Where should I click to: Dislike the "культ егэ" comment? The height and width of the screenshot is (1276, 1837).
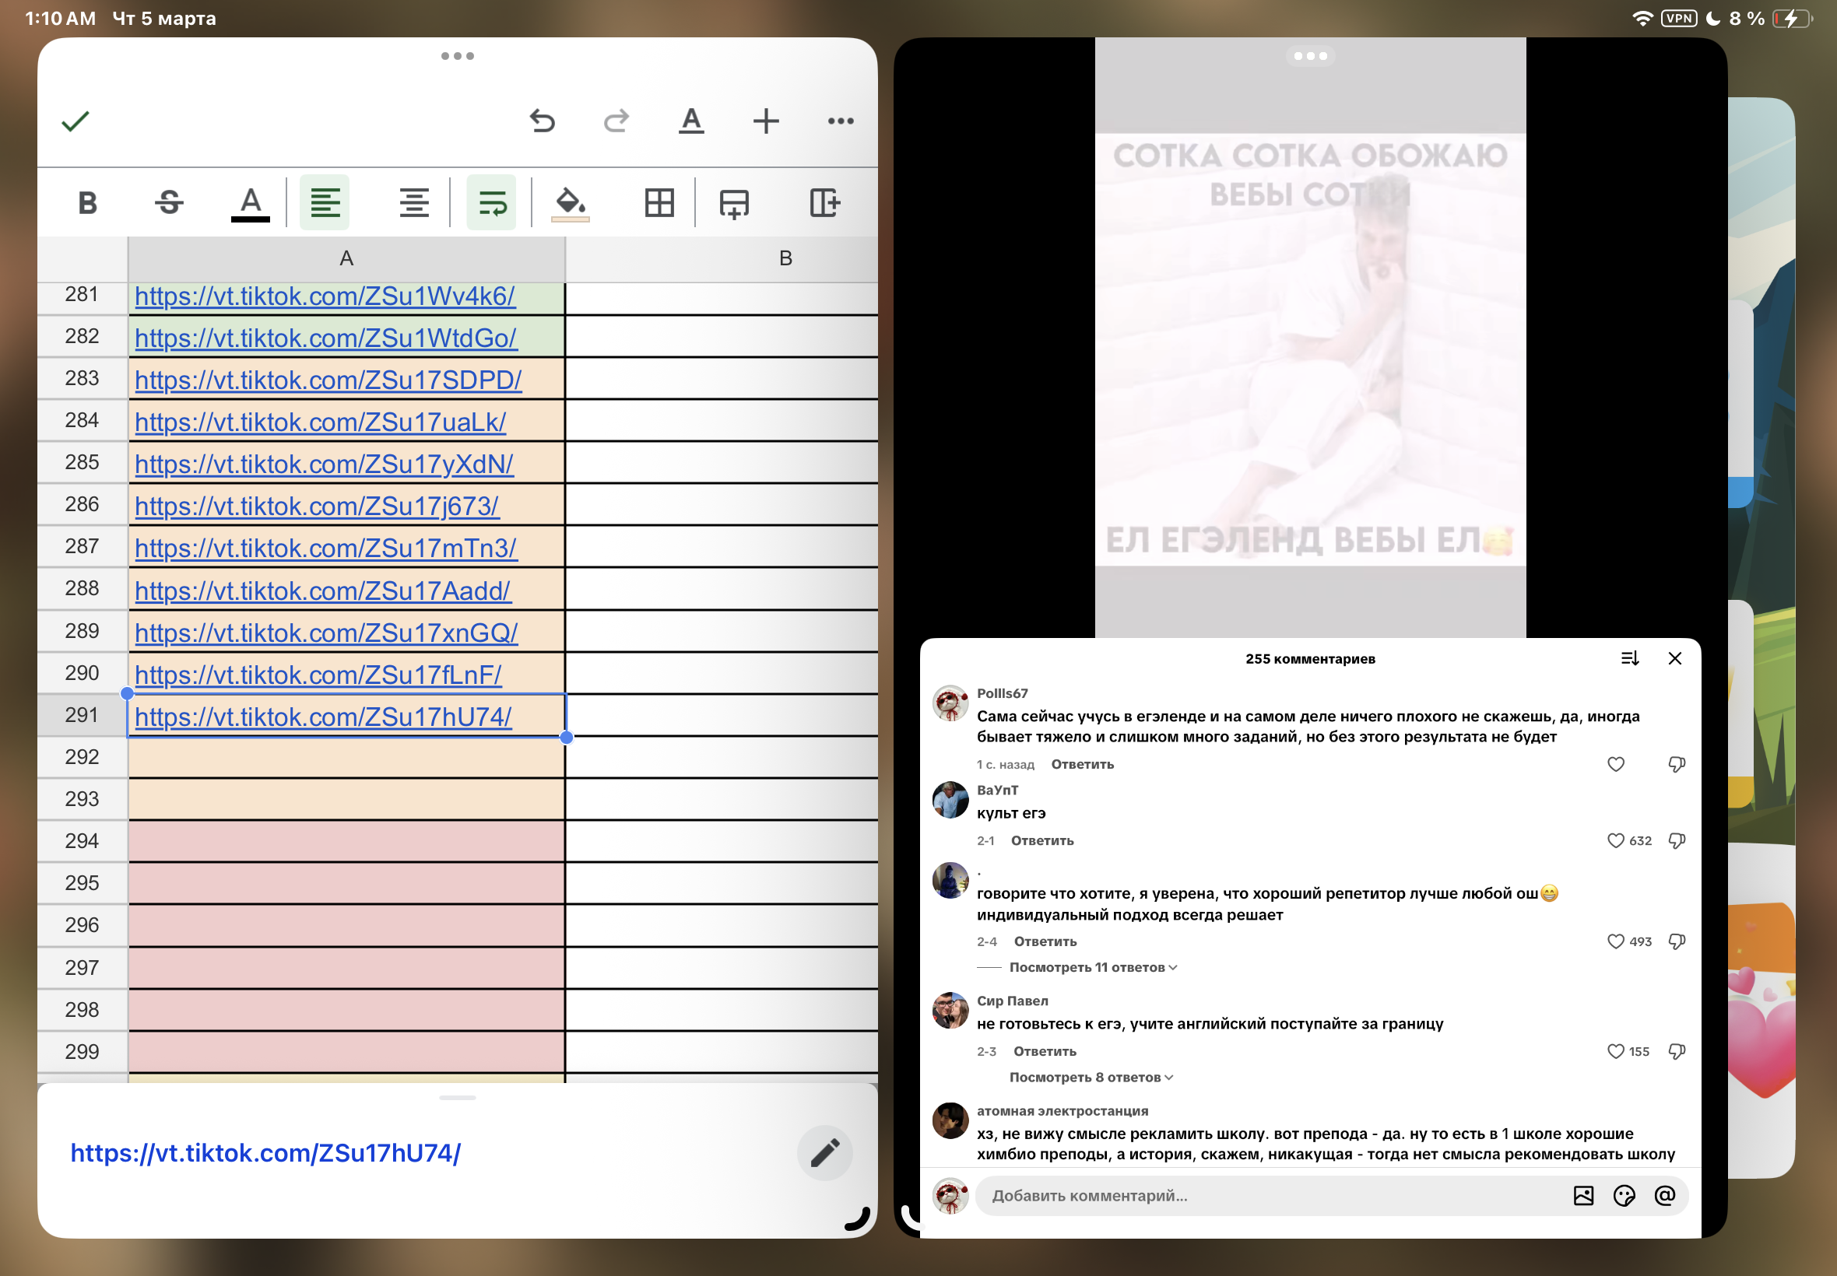(1677, 841)
